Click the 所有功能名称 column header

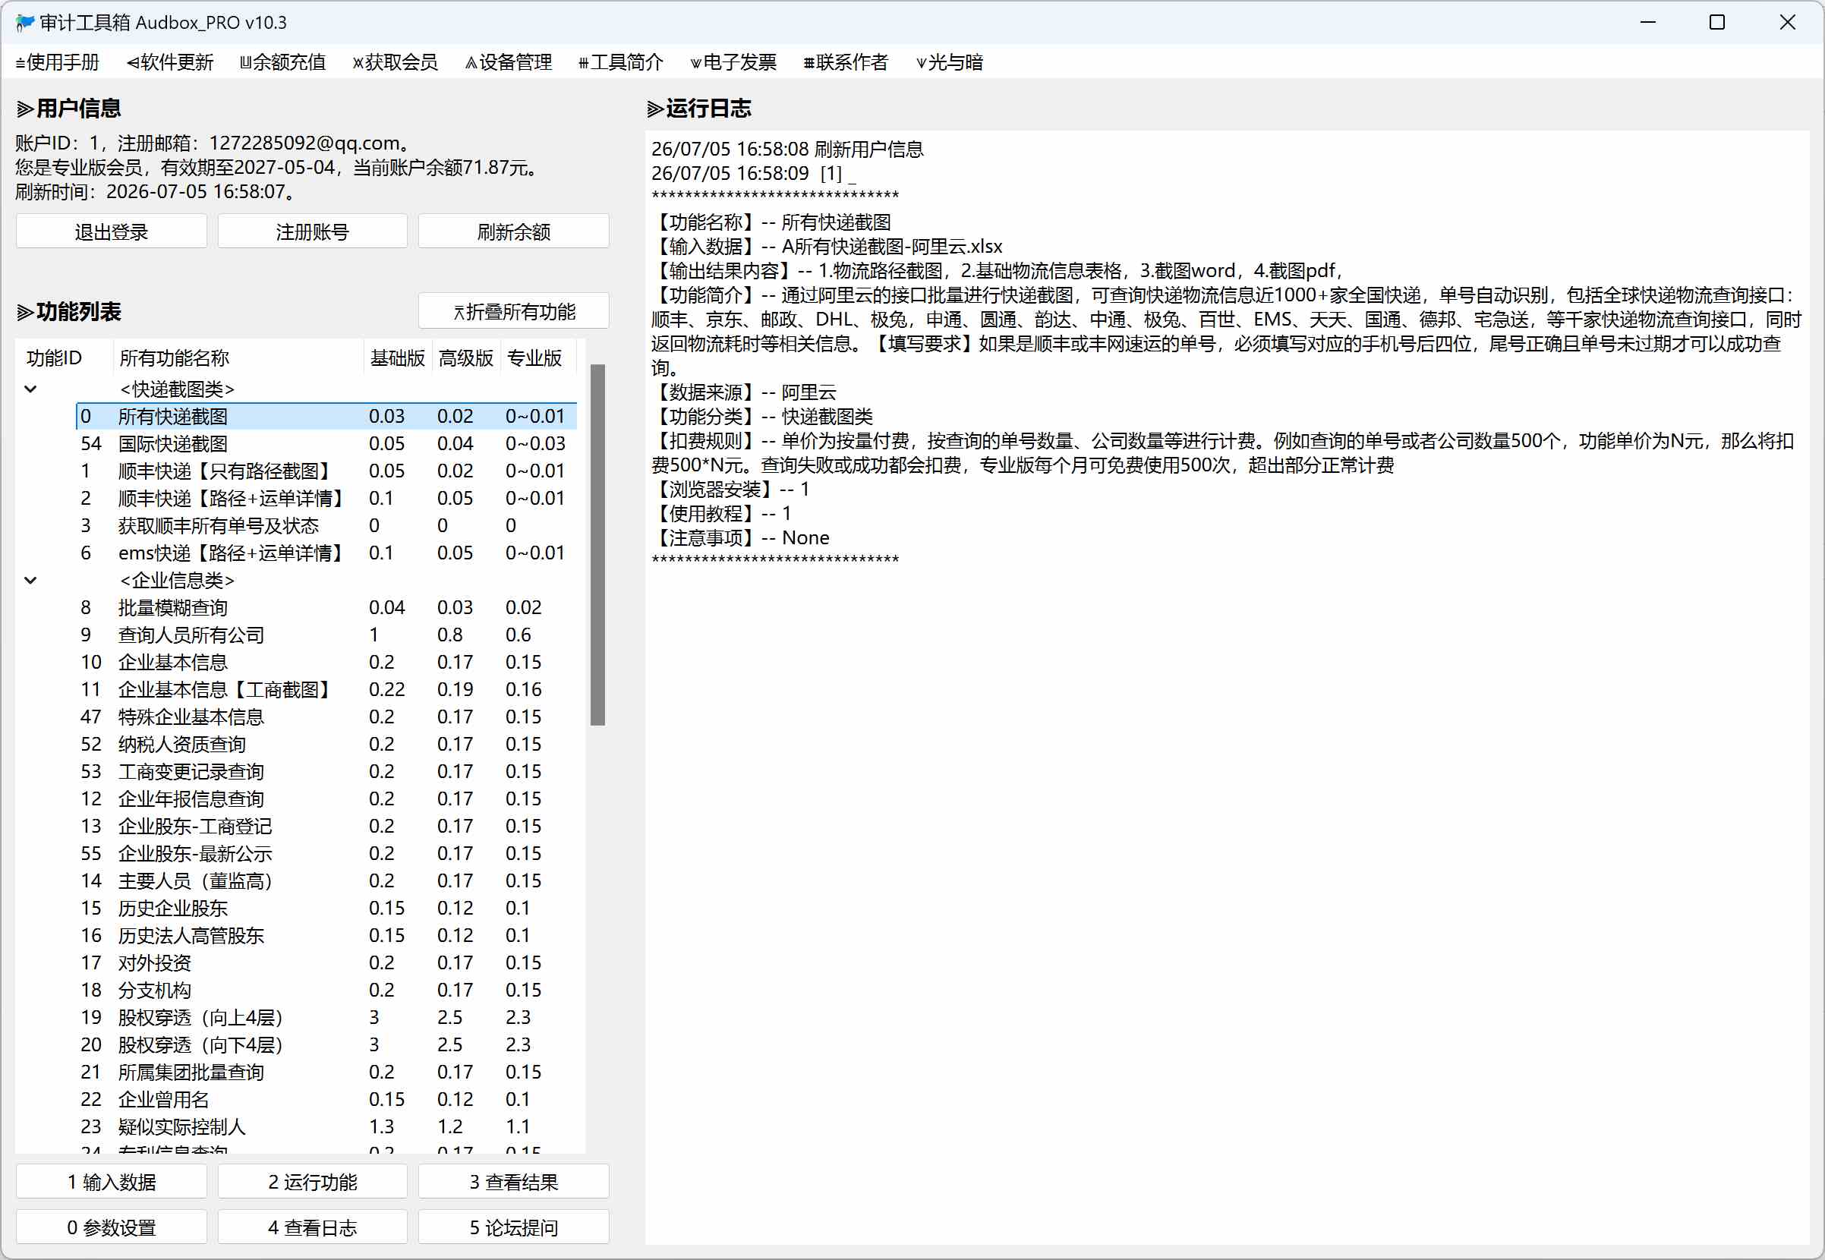pyautogui.click(x=238, y=358)
